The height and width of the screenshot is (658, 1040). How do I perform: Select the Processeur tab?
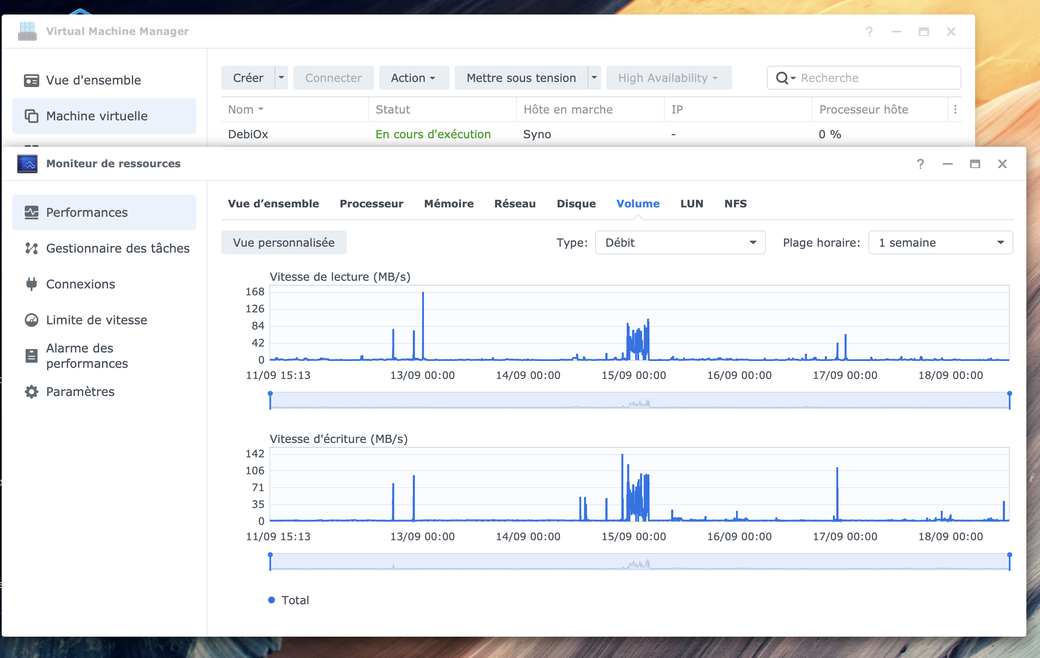(371, 204)
